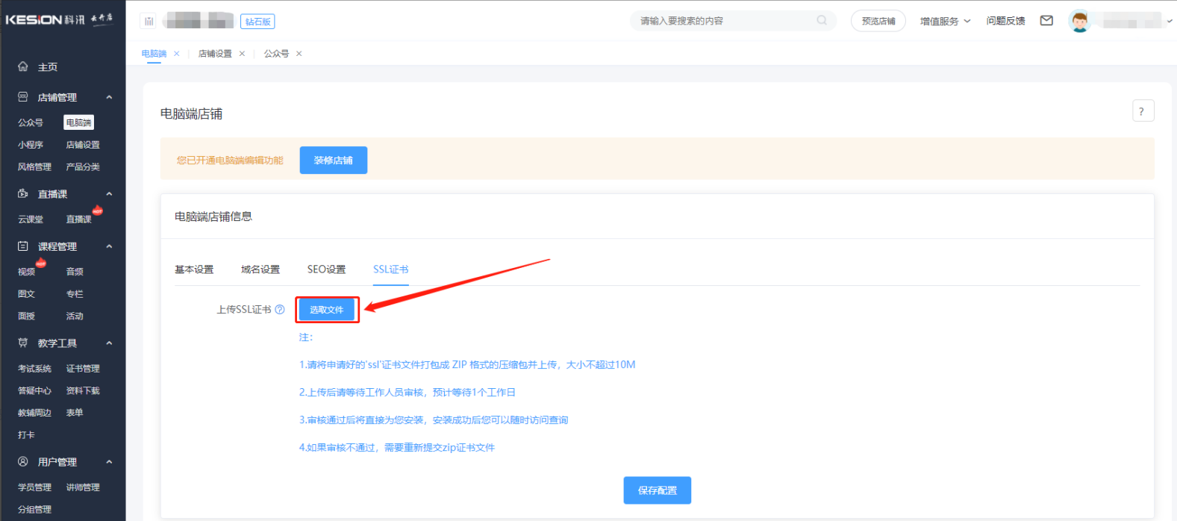
Task: Click the stats icon beside the shop name
Action: coord(149,21)
